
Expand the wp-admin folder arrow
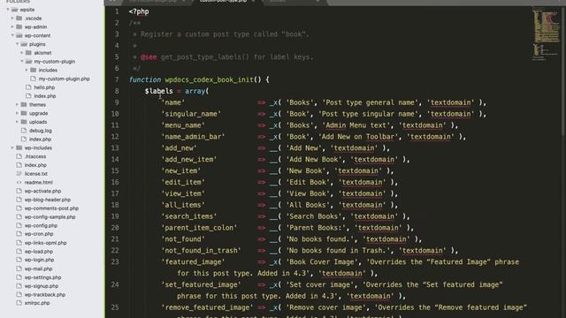(x=12, y=26)
